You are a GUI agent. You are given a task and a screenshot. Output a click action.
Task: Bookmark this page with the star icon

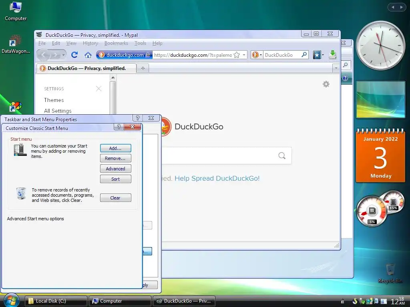[x=237, y=55]
